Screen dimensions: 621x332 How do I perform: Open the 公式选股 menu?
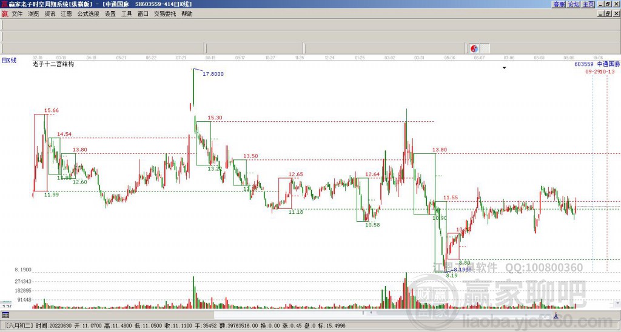click(89, 14)
